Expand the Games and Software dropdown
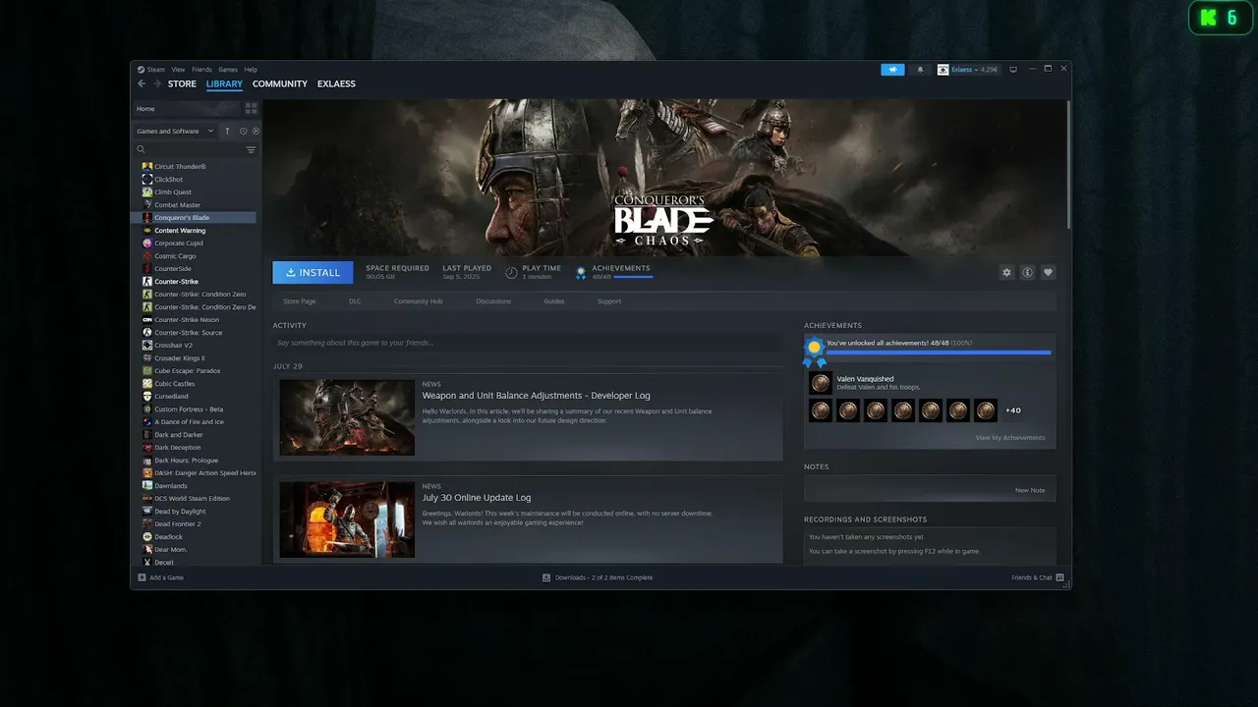The image size is (1258, 707). [175, 131]
